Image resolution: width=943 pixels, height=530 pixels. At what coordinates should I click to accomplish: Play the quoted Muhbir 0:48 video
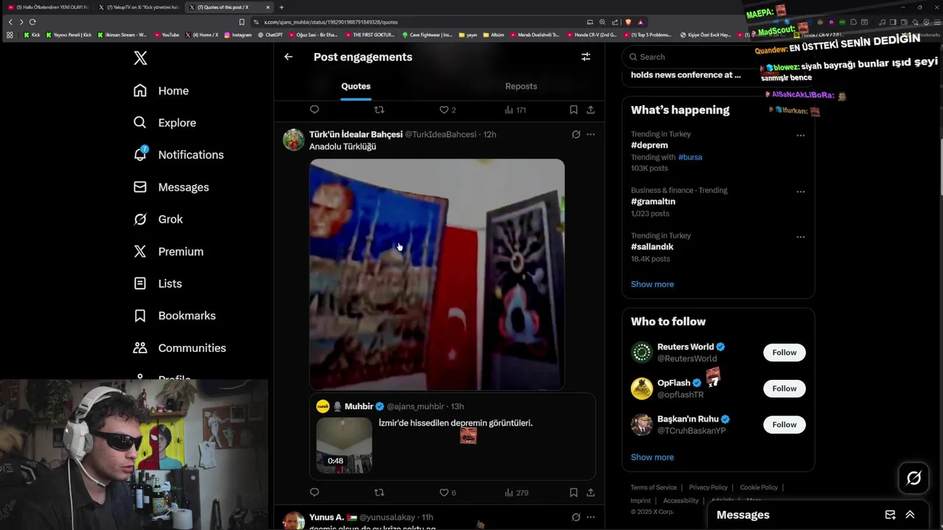coord(344,445)
